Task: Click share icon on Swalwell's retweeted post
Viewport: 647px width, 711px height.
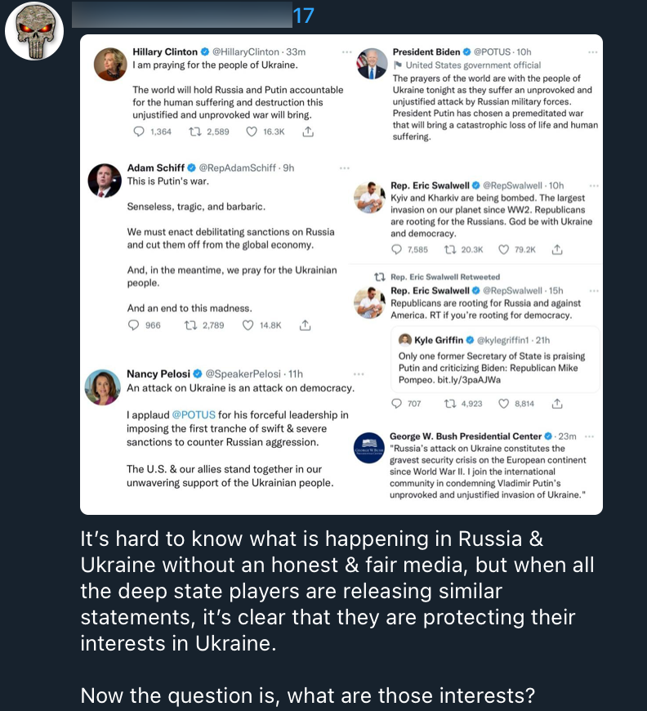Action: [557, 404]
